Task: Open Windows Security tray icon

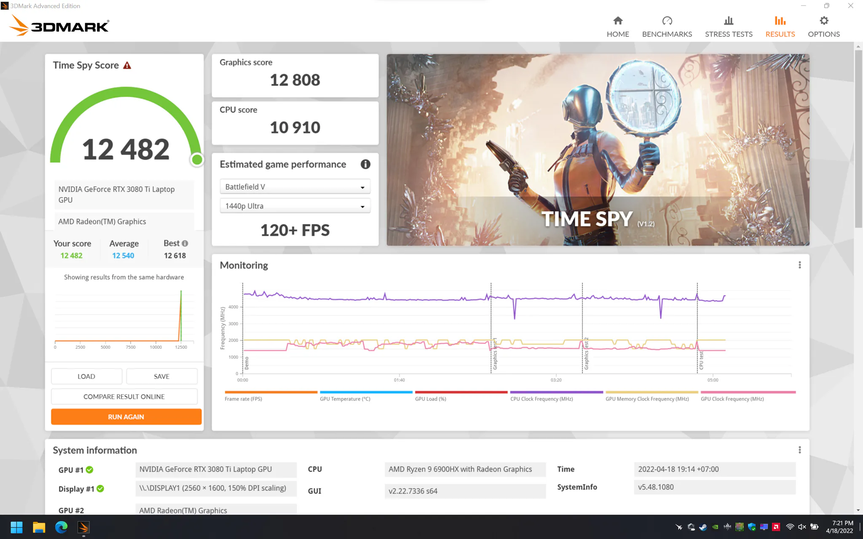Action: (x=752, y=527)
